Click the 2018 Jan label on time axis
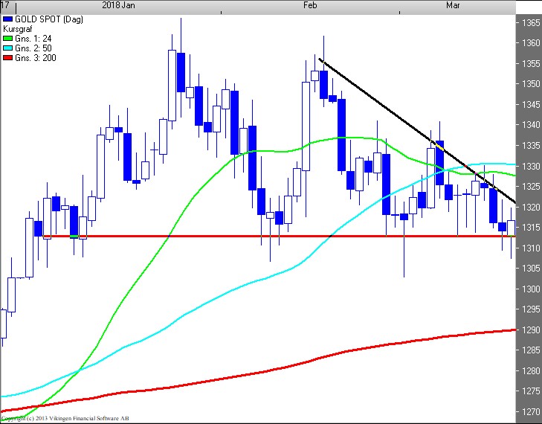The height and width of the screenshot is (424, 542). pyautogui.click(x=119, y=5)
